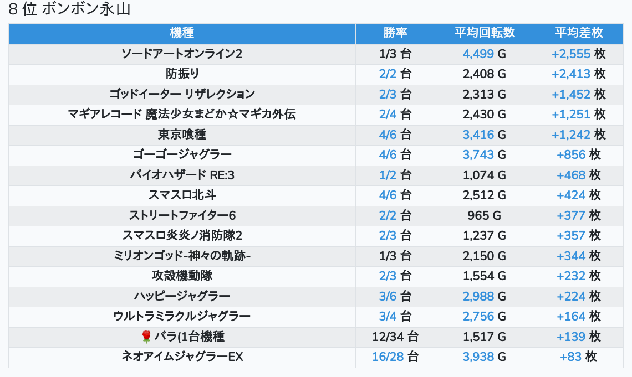
Task: Click the ストリートファイター6 entry
Action: click(182, 216)
